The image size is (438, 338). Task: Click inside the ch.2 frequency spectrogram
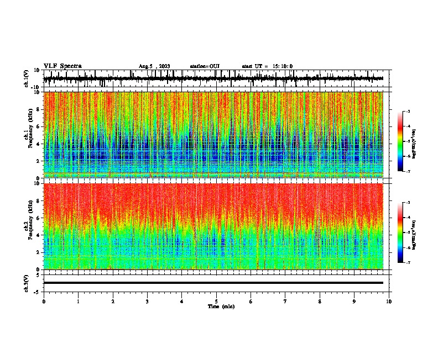click(x=213, y=226)
